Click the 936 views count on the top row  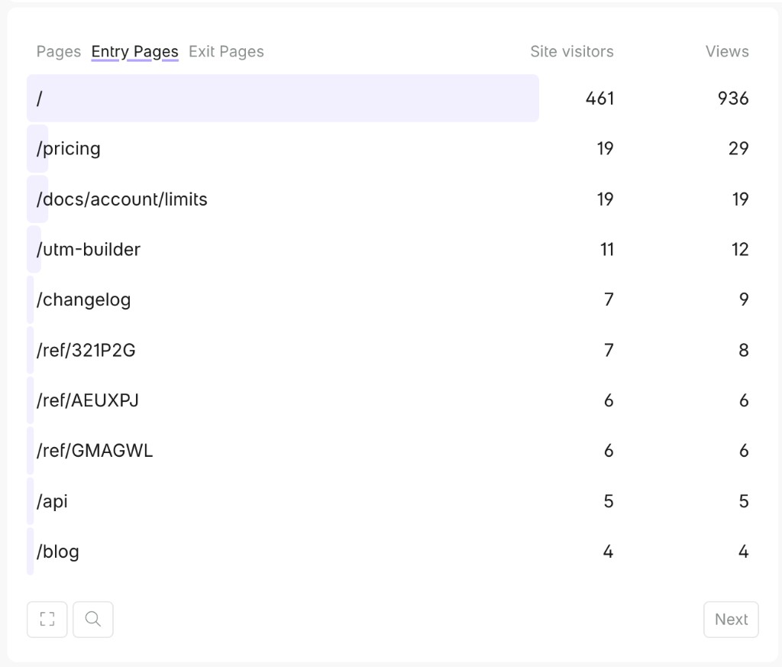click(733, 98)
